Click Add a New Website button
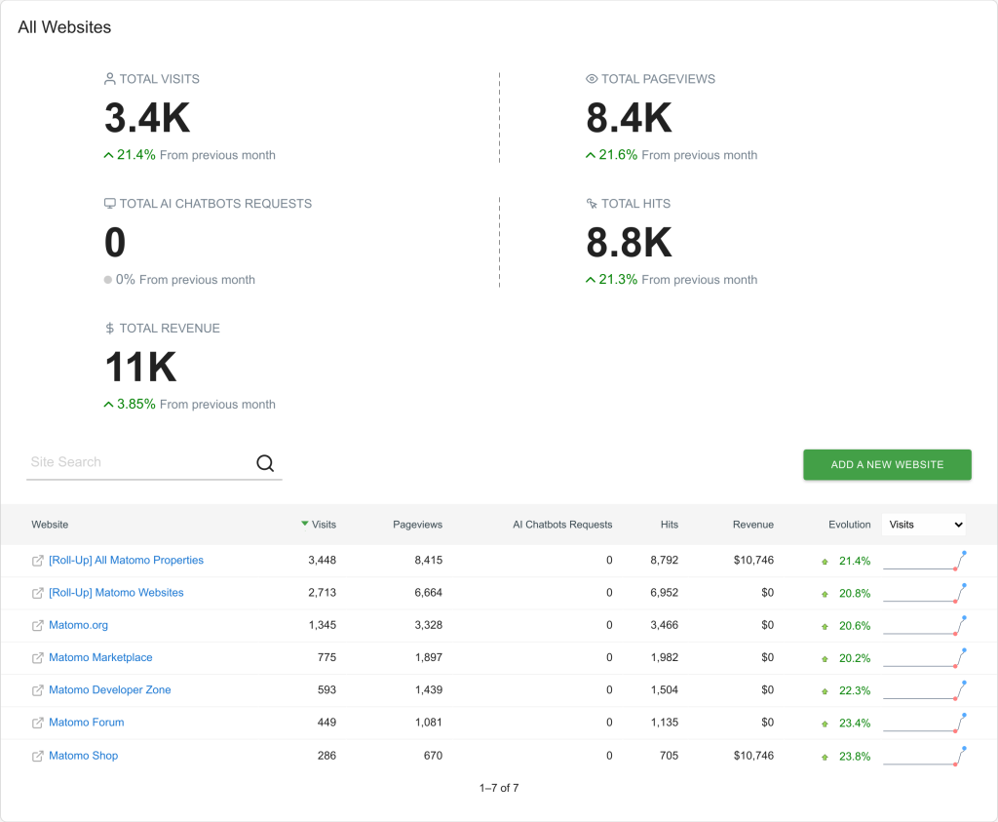The width and height of the screenshot is (998, 822). 887,465
